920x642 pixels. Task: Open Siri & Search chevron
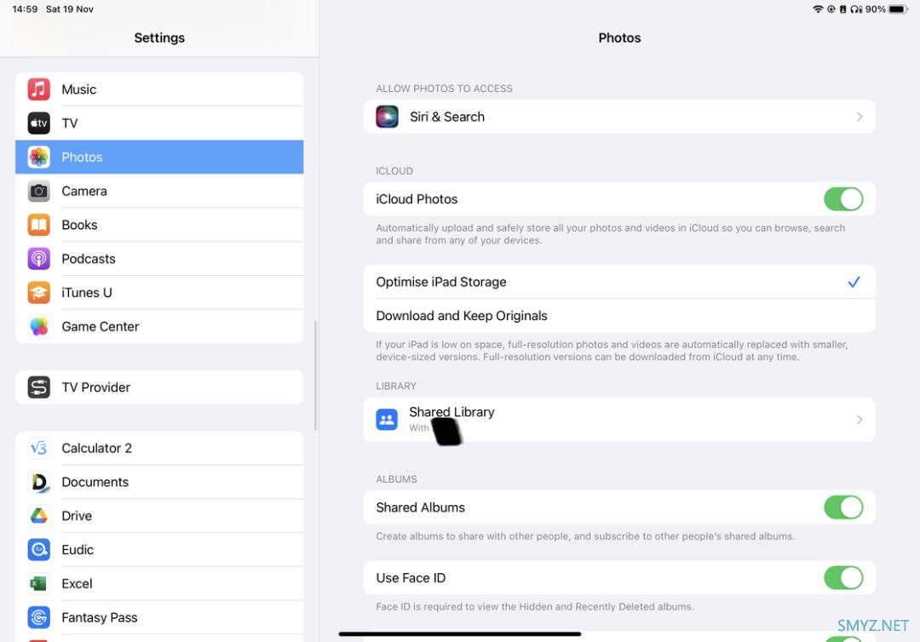click(860, 117)
